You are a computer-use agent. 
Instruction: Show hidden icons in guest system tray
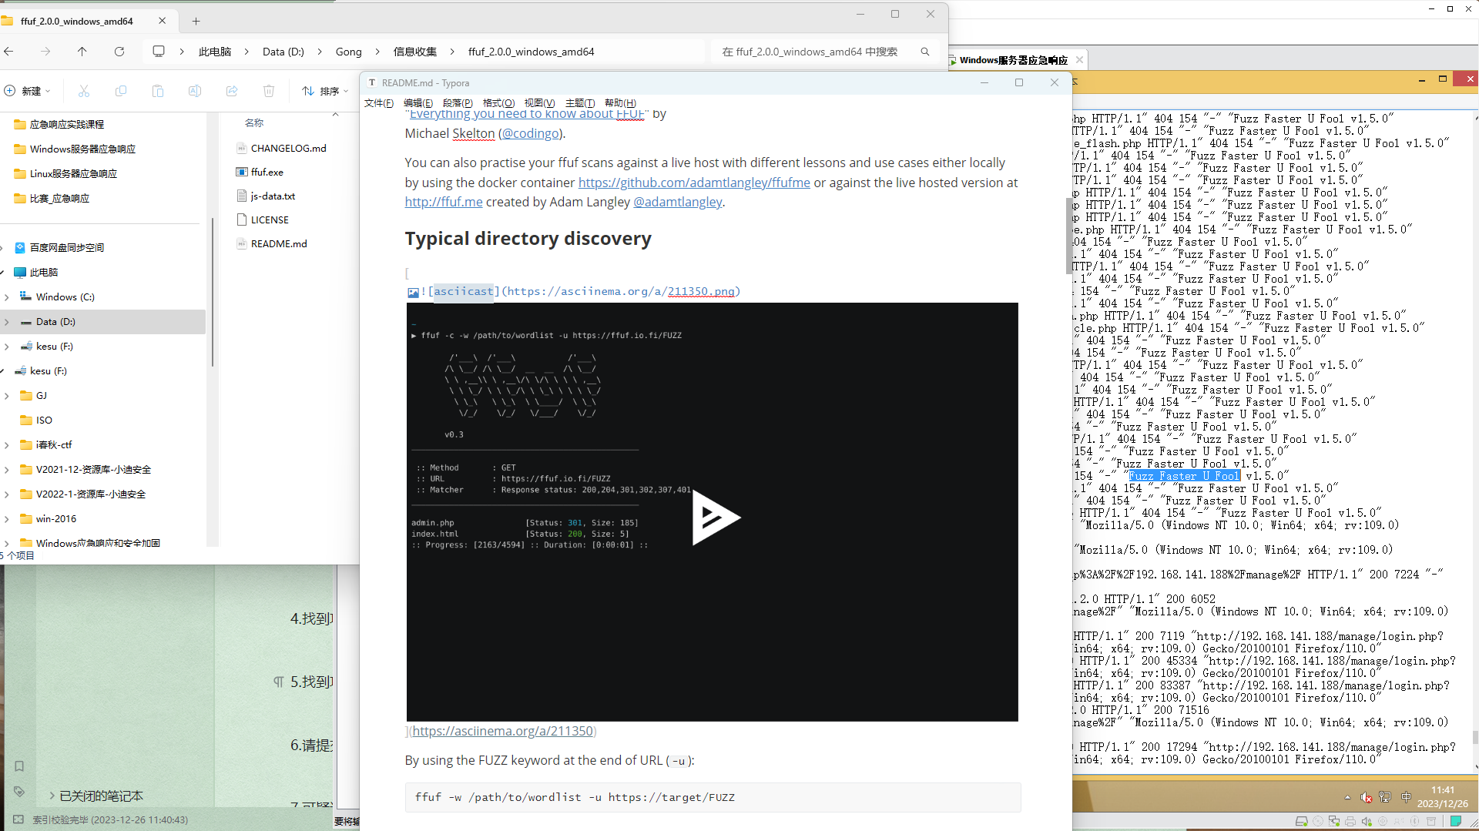point(1347,797)
